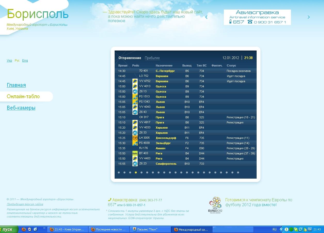Click the airline logo beside flight VV 4752
The height and width of the screenshot is (233, 324).
point(135,81)
